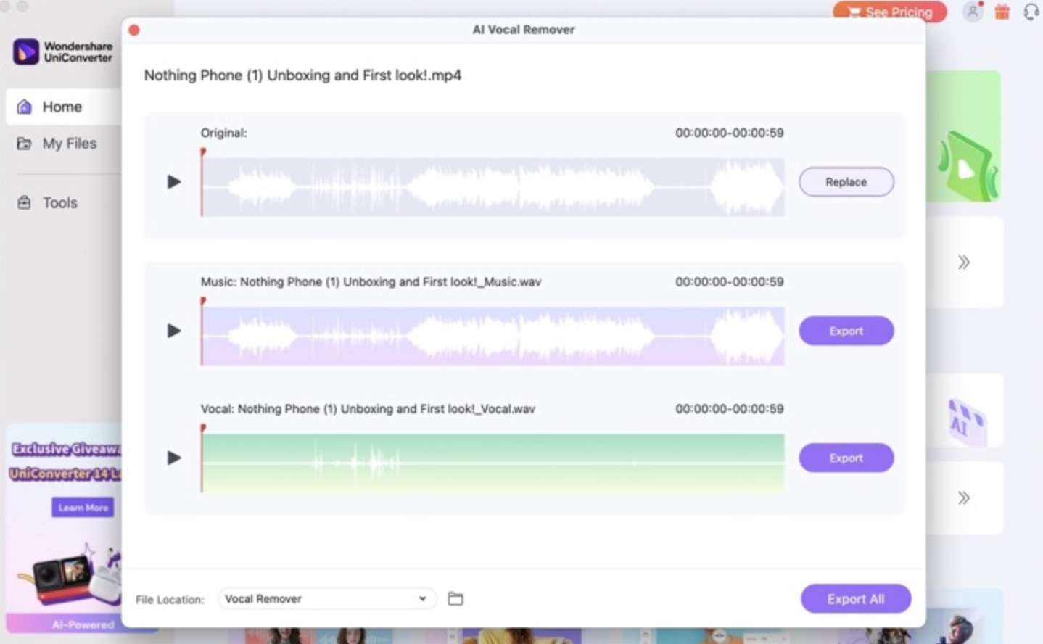Image resolution: width=1043 pixels, height=644 pixels.
Task: Click the My Files folder icon
Action: click(x=24, y=144)
